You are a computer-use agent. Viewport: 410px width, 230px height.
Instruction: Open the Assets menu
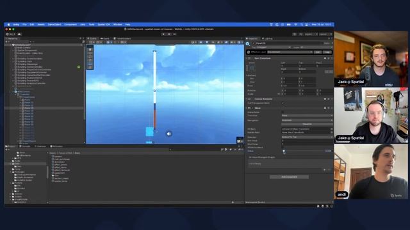(x=41, y=24)
